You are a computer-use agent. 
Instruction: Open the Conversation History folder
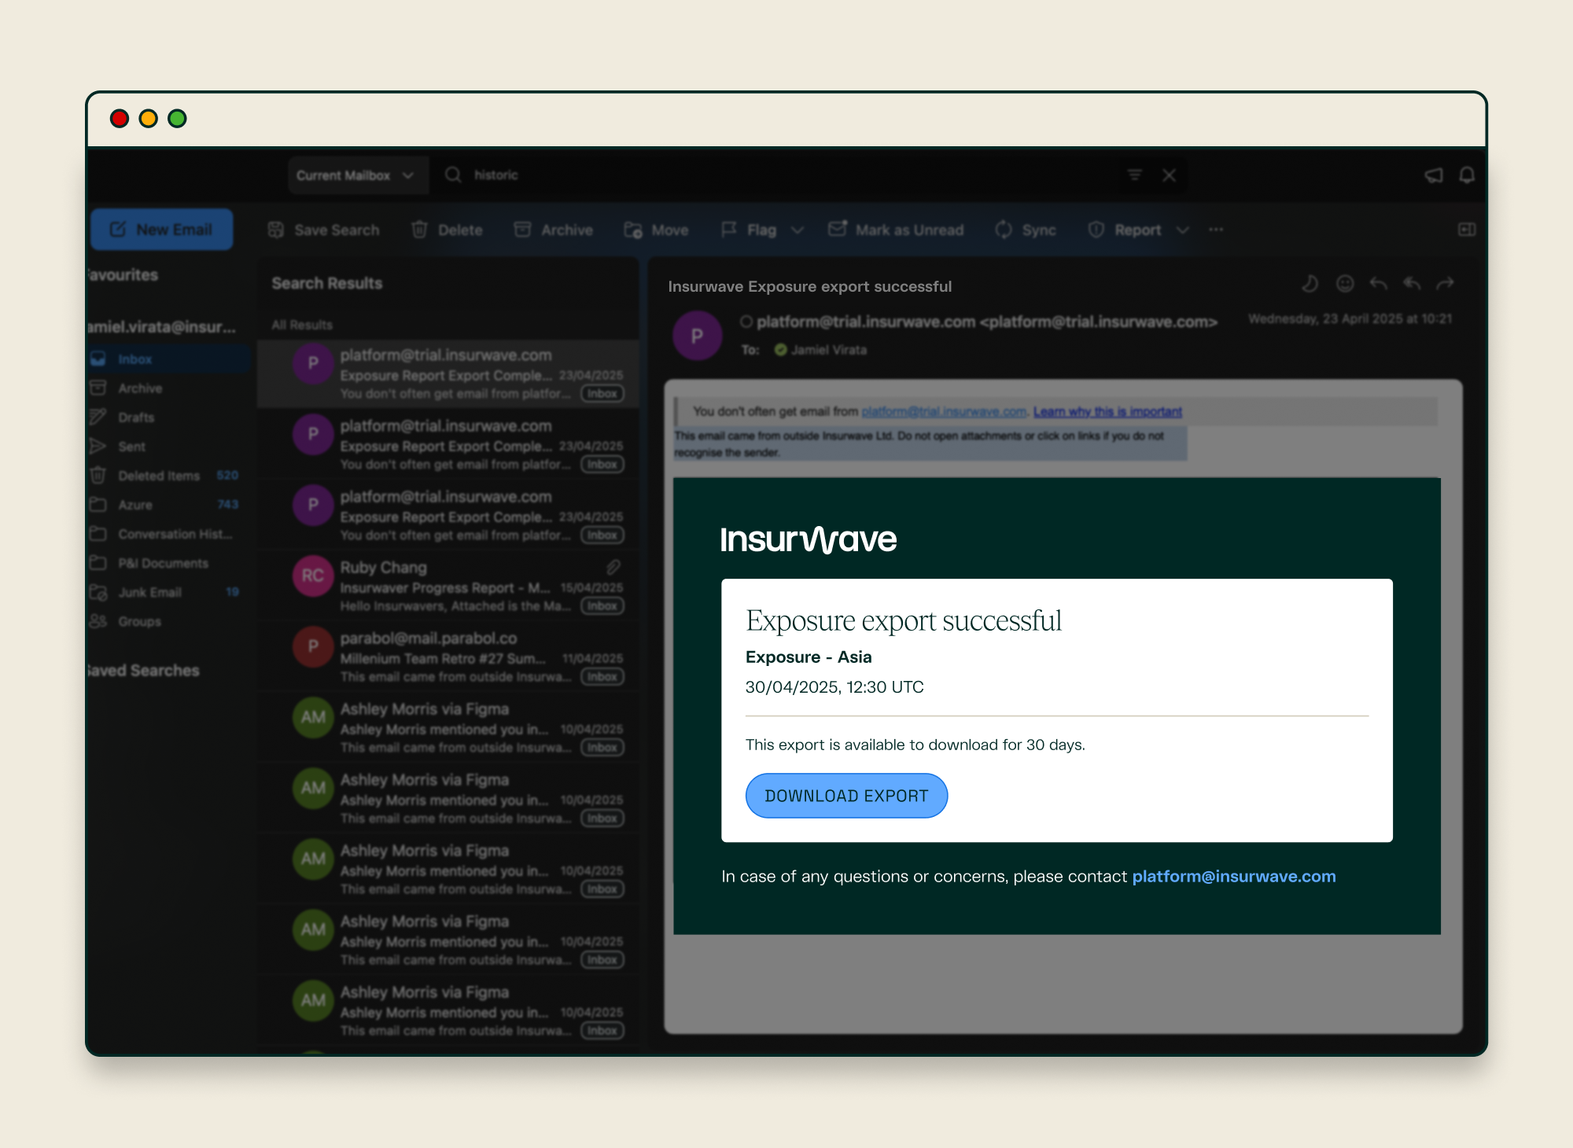coord(169,533)
